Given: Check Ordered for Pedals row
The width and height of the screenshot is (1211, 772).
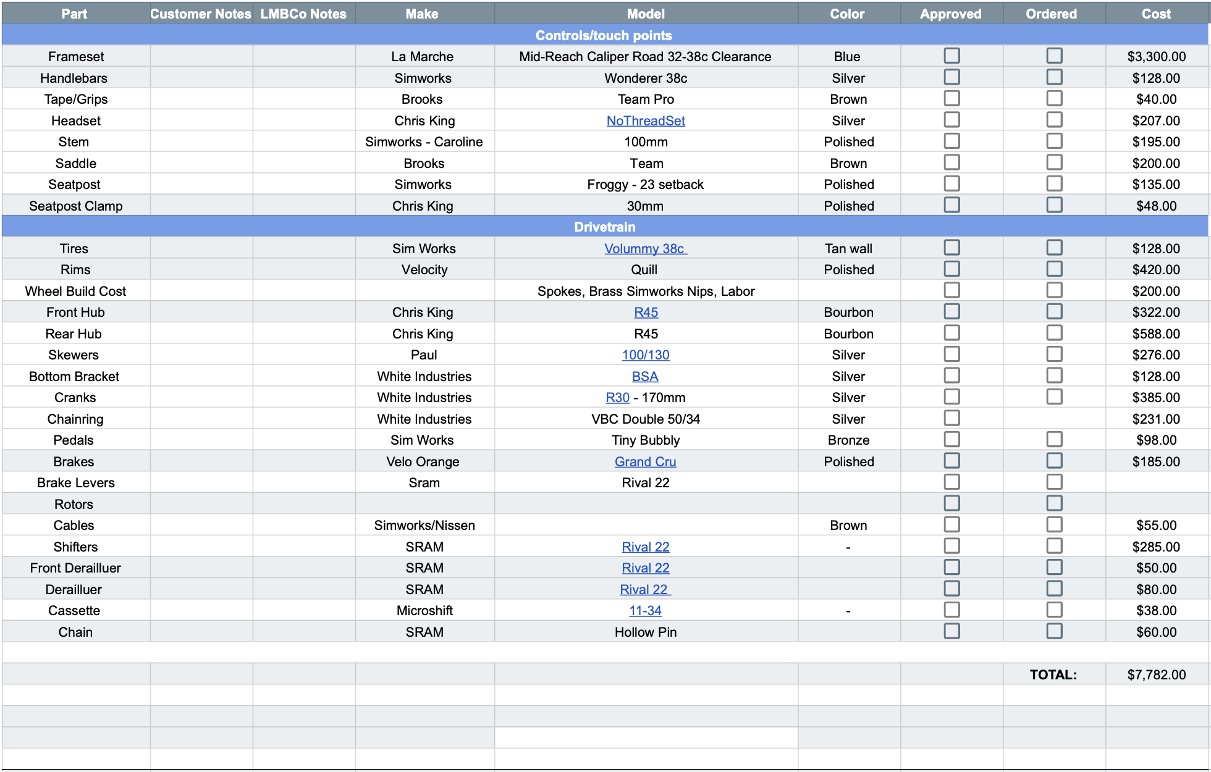Looking at the screenshot, I should click(1054, 439).
